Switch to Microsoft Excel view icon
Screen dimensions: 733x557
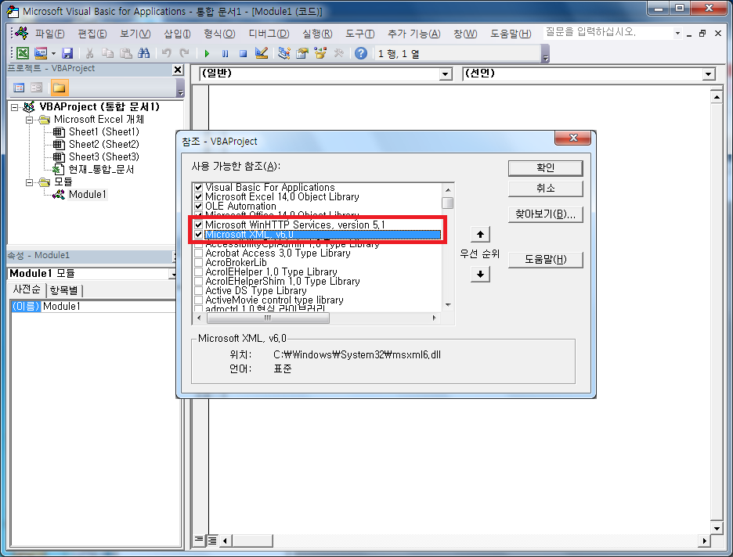[22, 52]
